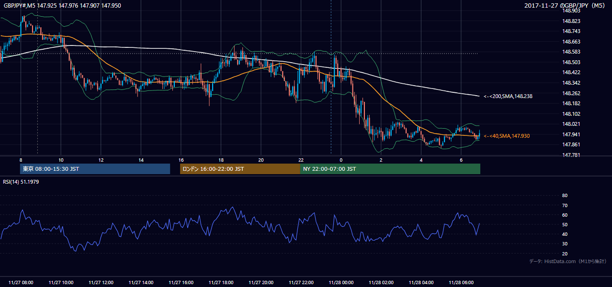Click the price axis value 148.262
This screenshot has height=287, width=612.
570,93
